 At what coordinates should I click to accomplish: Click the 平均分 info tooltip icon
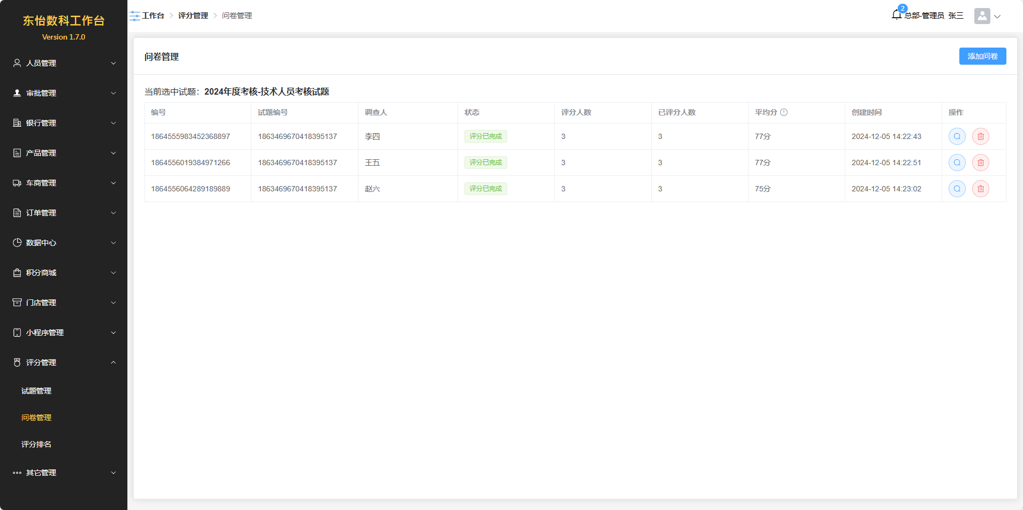[784, 112]
